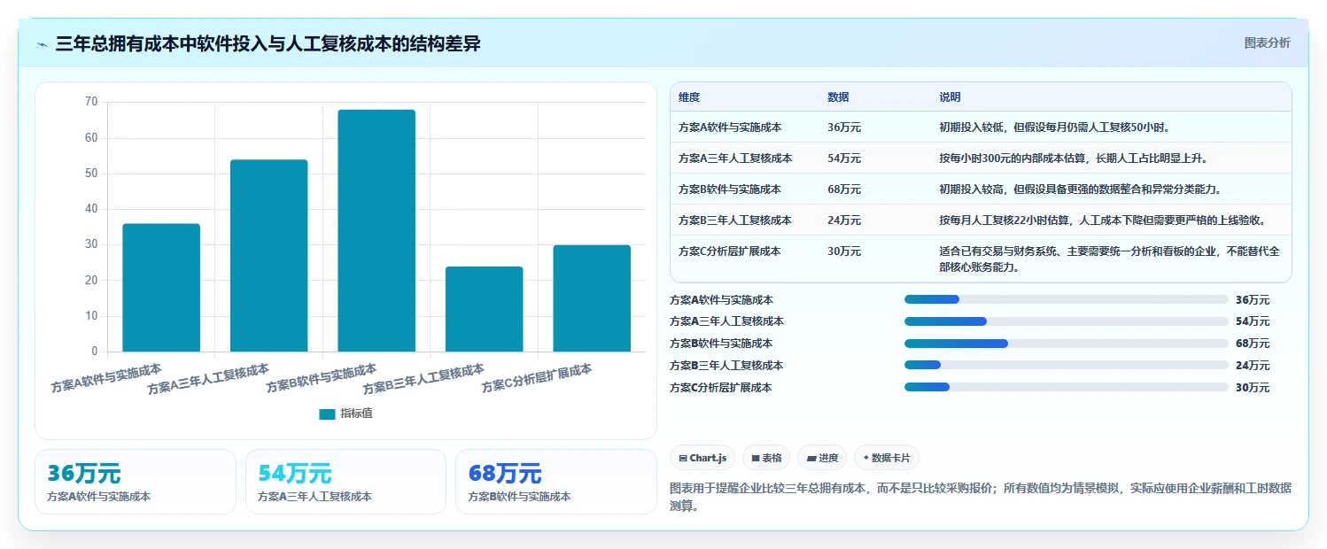Click description 按每月人工复核22小时估算
Image resolution: width=1327 pixels, height=549 pixels.
click(1102, 220)
